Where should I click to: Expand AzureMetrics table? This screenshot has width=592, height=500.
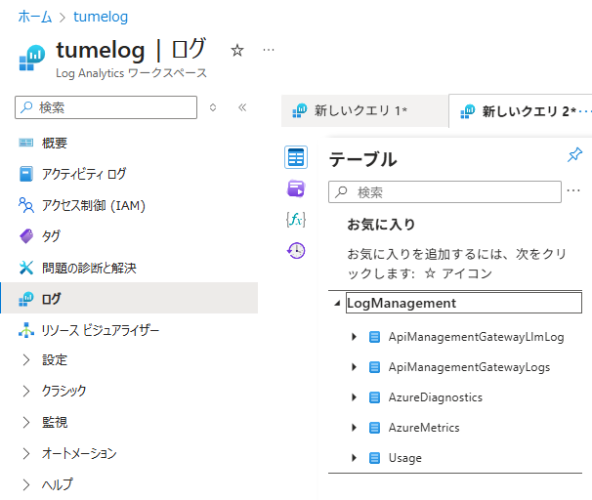tap(354, 427)
